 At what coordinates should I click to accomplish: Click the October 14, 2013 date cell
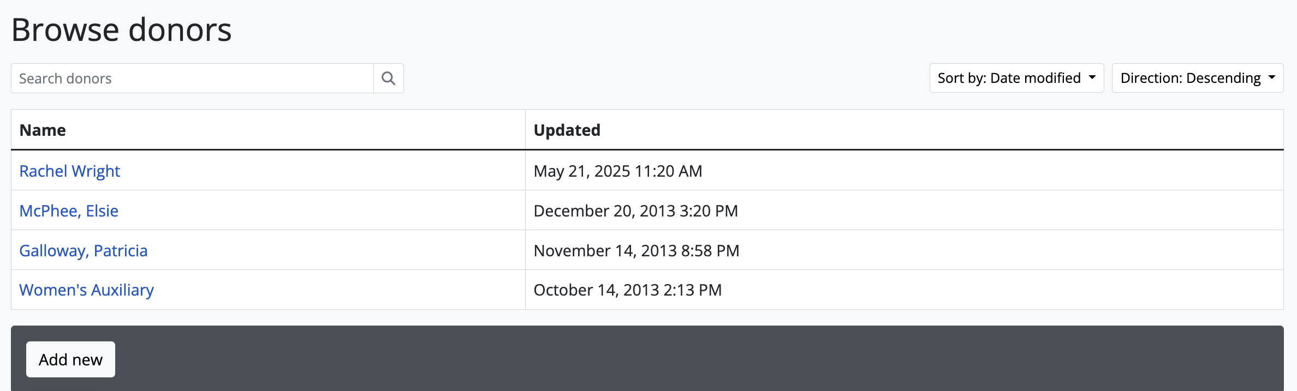click(627, 290)
